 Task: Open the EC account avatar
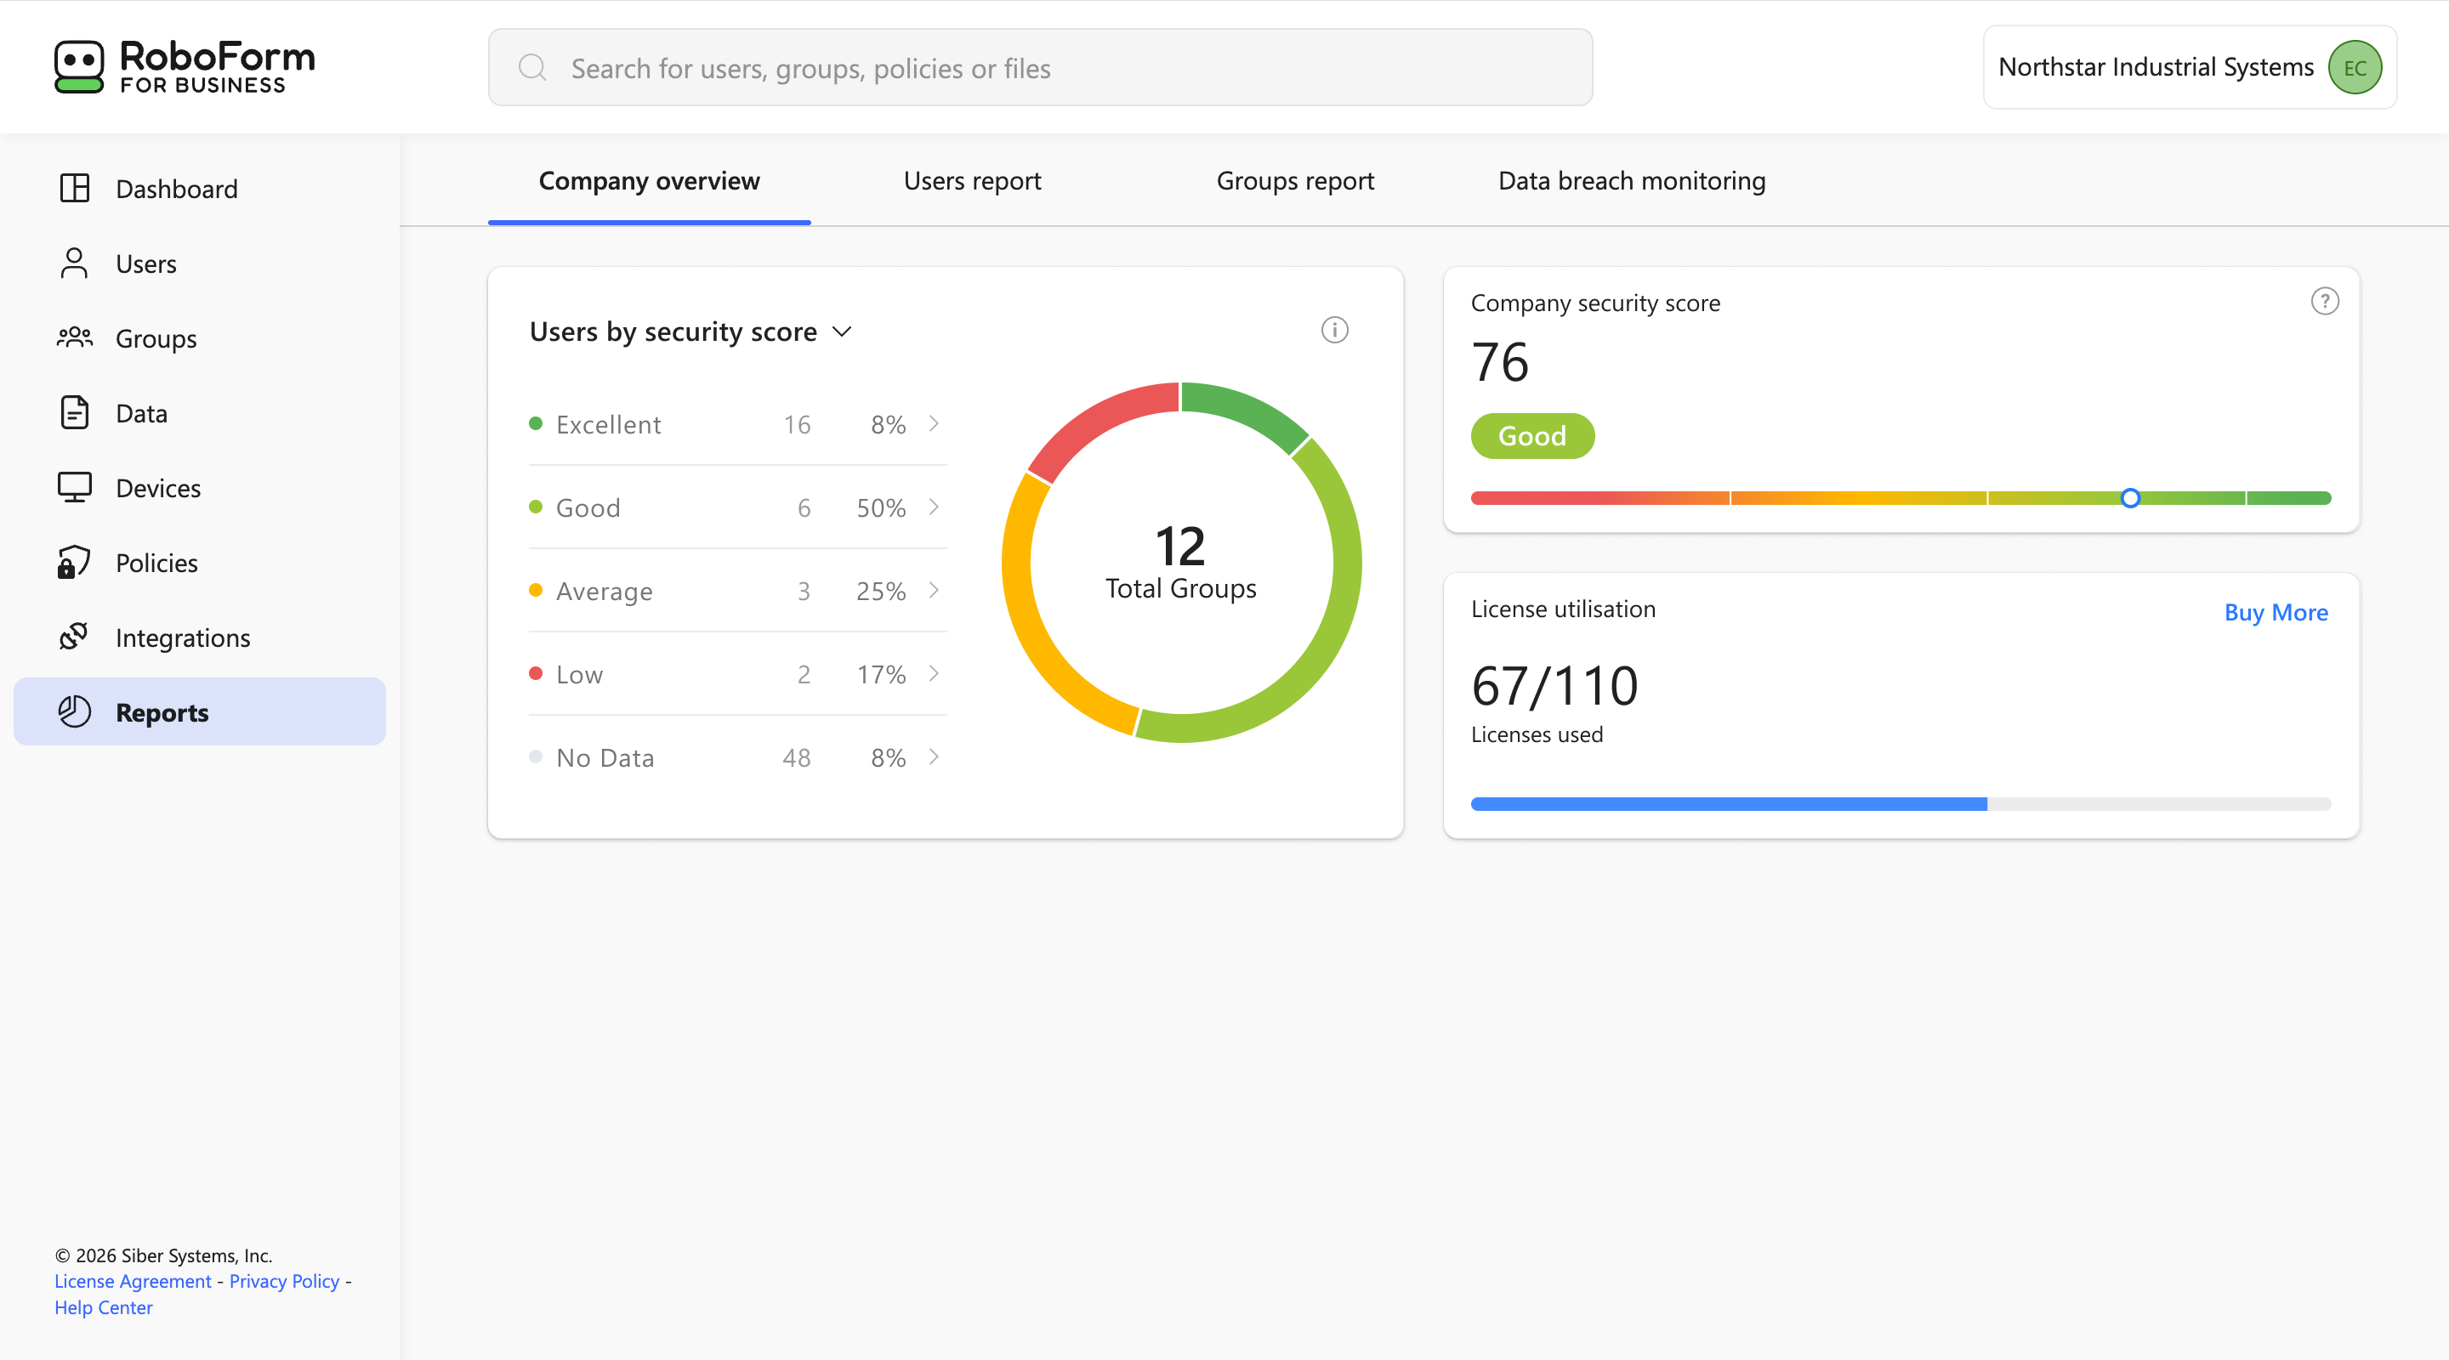2355,67
